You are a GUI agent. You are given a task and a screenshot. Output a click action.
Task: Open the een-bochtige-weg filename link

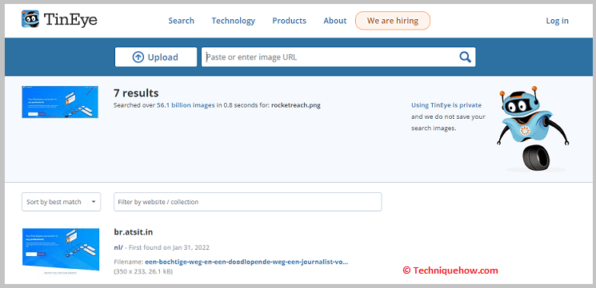pos(246,262)
